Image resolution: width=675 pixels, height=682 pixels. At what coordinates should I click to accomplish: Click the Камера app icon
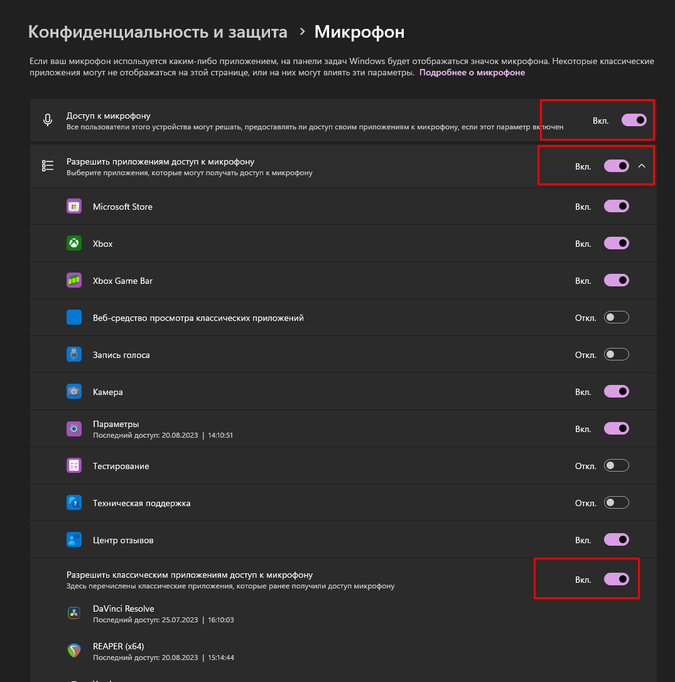(x=74, y=391)
